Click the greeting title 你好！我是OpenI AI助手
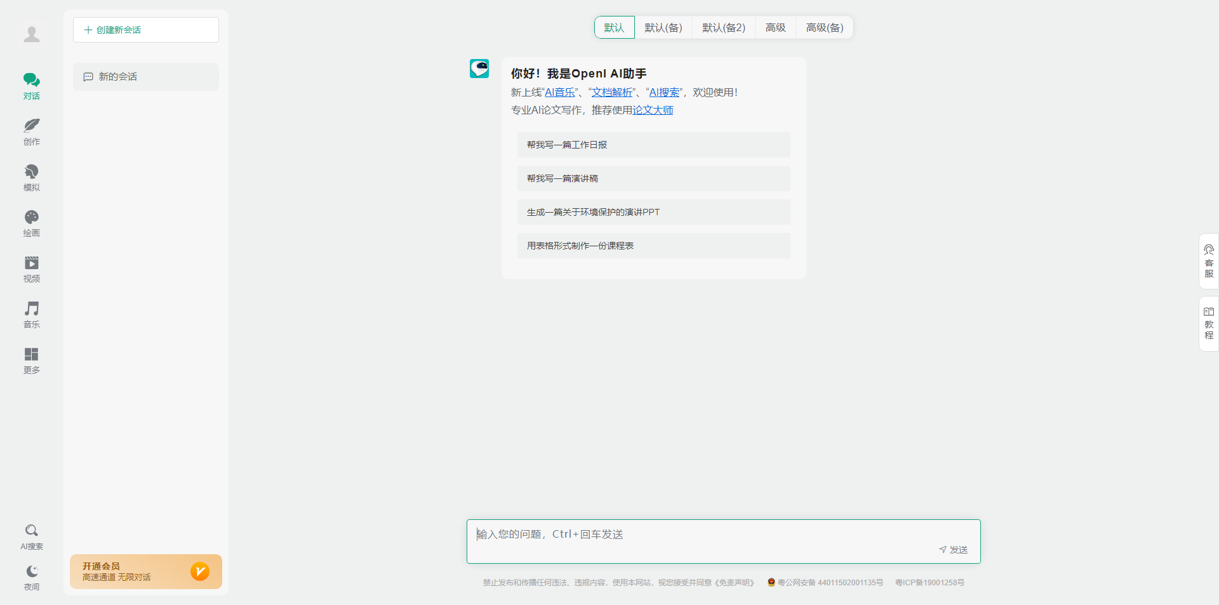 pyautogui.click(x=579, y=74)
